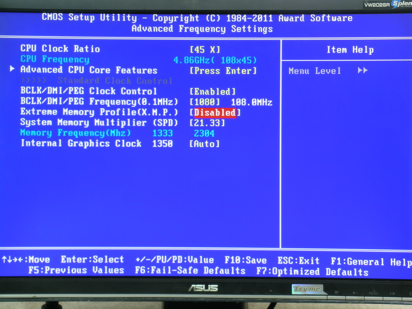Screen dimensions: 412x309
Task: Select the BCLK/DMI/PEG Clock Control label
Action: tap(89, 91)
